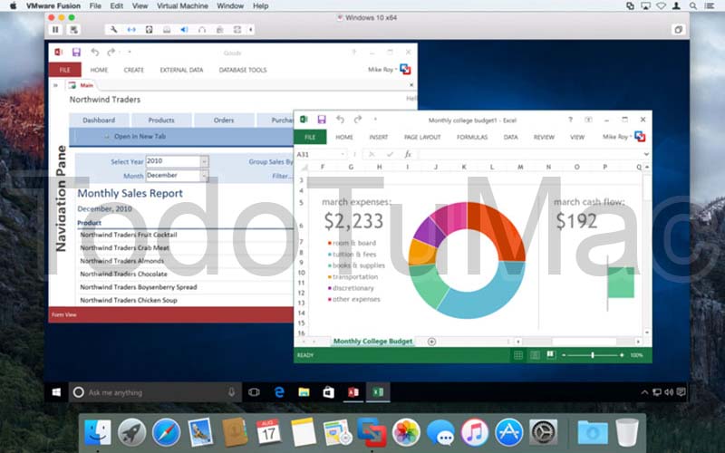Click the Excel zoom slider
Viewport: 725px width, 453px height.
point(593,355)
